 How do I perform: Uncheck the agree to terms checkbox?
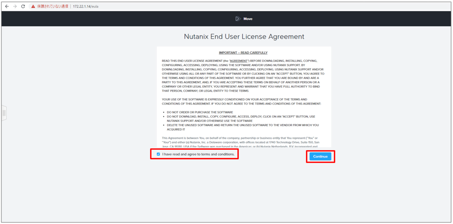click(x=159, y=154)
